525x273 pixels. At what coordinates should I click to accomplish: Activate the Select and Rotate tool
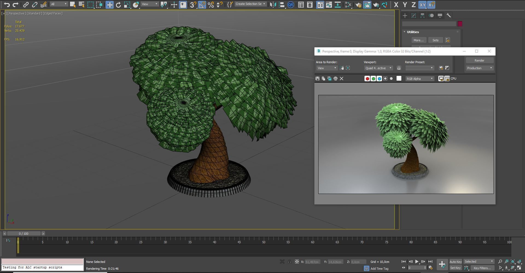(x=118, y=5)
